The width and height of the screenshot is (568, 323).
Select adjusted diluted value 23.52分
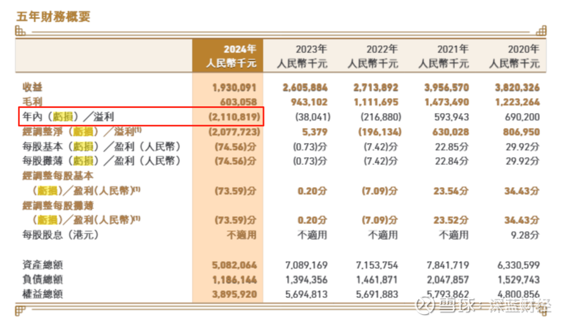tap(451, 220)
